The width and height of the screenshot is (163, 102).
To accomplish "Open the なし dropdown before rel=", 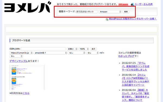I will click(93, 53).
